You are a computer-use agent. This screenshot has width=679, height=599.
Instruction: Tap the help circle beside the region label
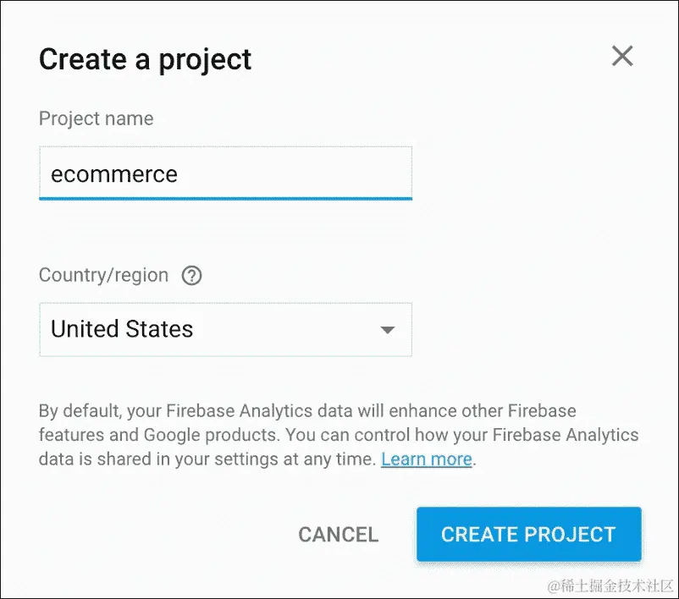click(x=191, y=275)
